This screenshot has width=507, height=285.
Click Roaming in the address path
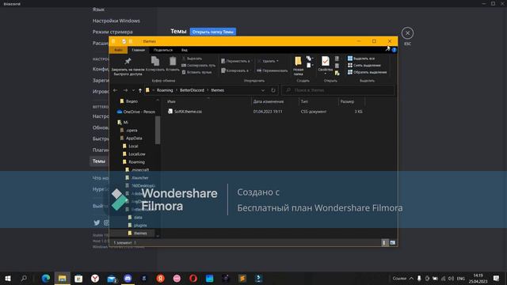coord(165,90)
